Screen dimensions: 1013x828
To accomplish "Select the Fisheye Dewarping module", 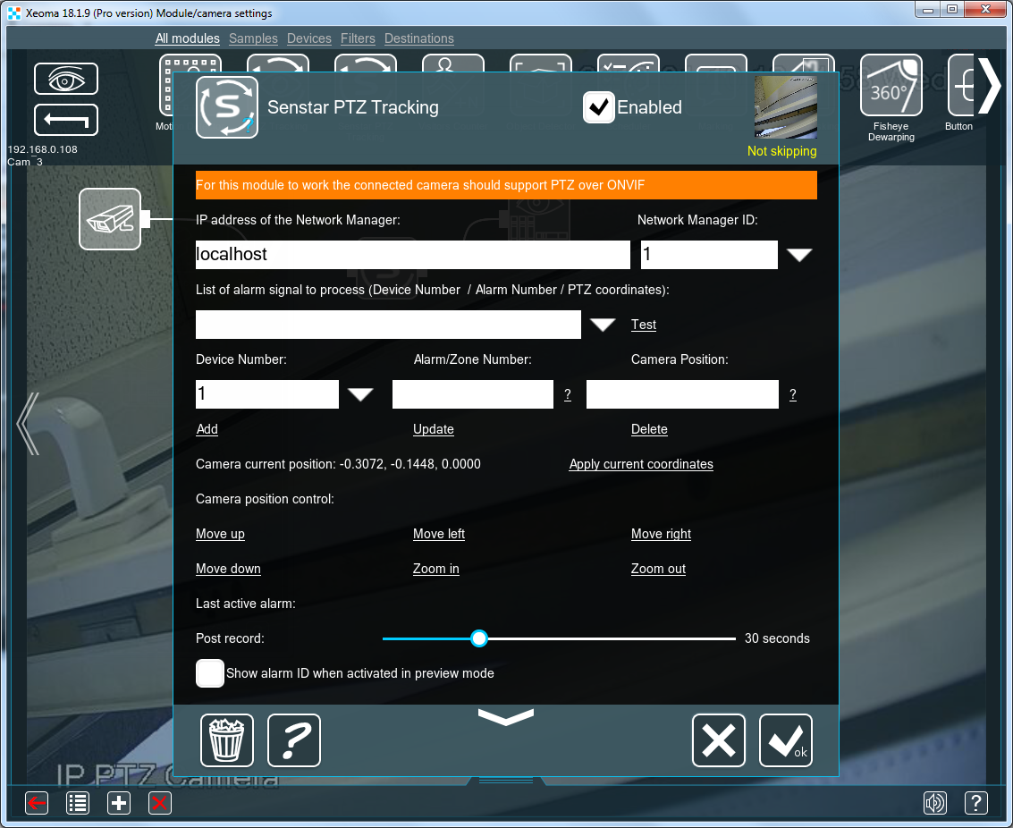I will pyautogui.click(x=891, y=85).
